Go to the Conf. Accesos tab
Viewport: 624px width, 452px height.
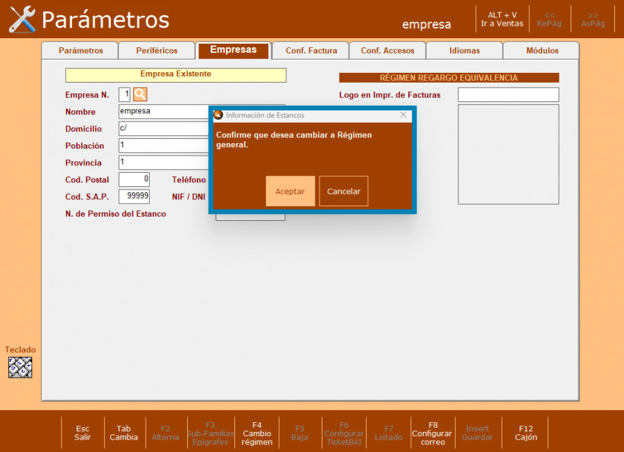[388, 51]
